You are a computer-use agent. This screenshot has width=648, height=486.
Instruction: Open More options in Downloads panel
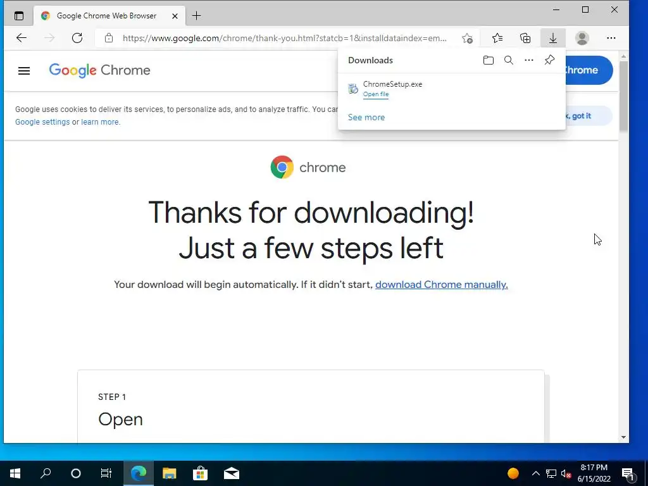click(x=529, y=60)
